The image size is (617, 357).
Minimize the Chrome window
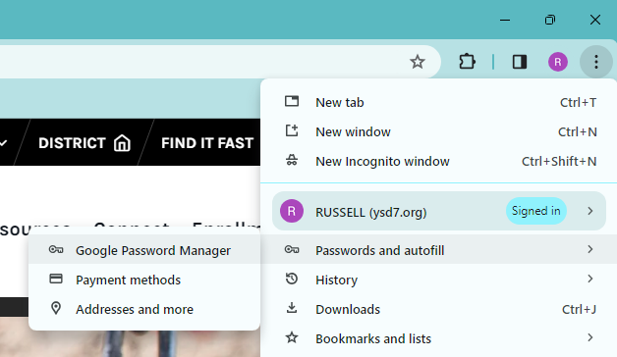click(505, 20)
